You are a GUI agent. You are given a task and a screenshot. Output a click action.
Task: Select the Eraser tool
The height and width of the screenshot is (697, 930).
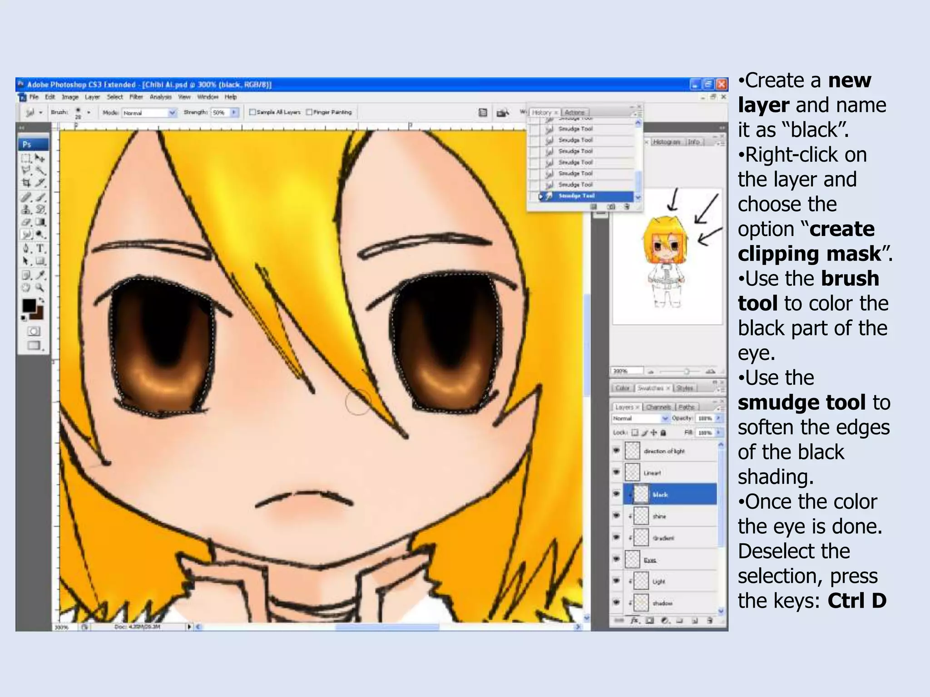click(26, 222)
